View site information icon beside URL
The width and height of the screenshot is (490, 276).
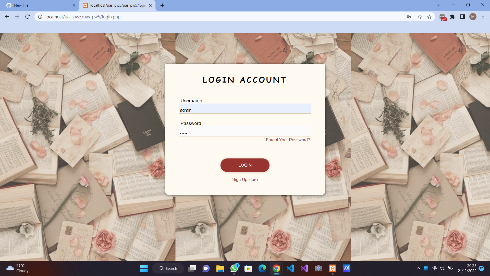40,17
